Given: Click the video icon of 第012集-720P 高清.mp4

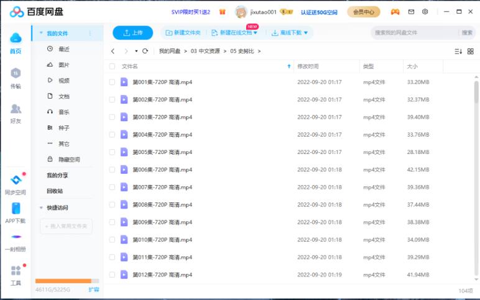Looking at the screenshot, I should [x=124, y=275].
